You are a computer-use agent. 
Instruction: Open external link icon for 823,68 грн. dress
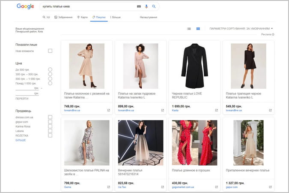coord(163,187)
